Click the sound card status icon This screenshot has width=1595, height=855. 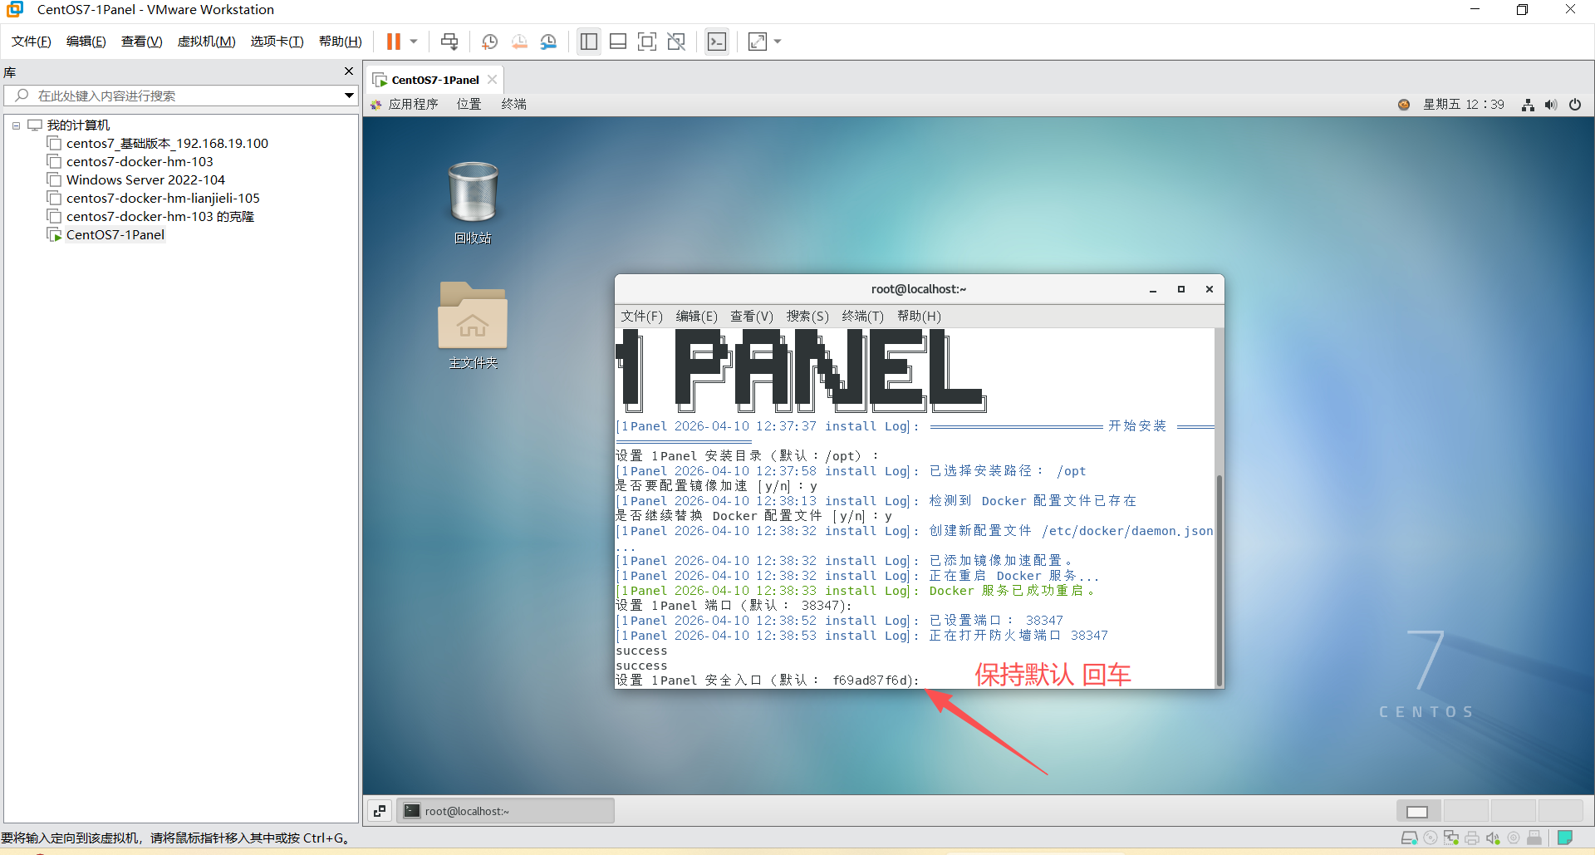click(1493, 838)
